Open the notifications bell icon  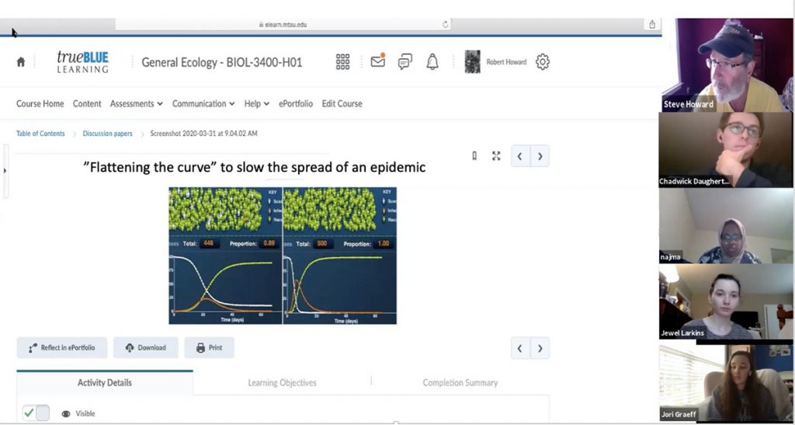pyautogui.click(x=432, y=62)
